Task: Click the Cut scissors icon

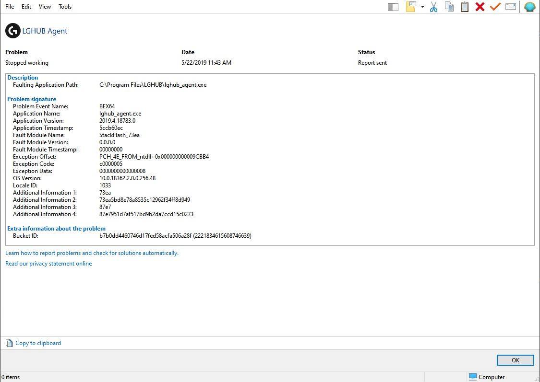Action: (434, 7)
